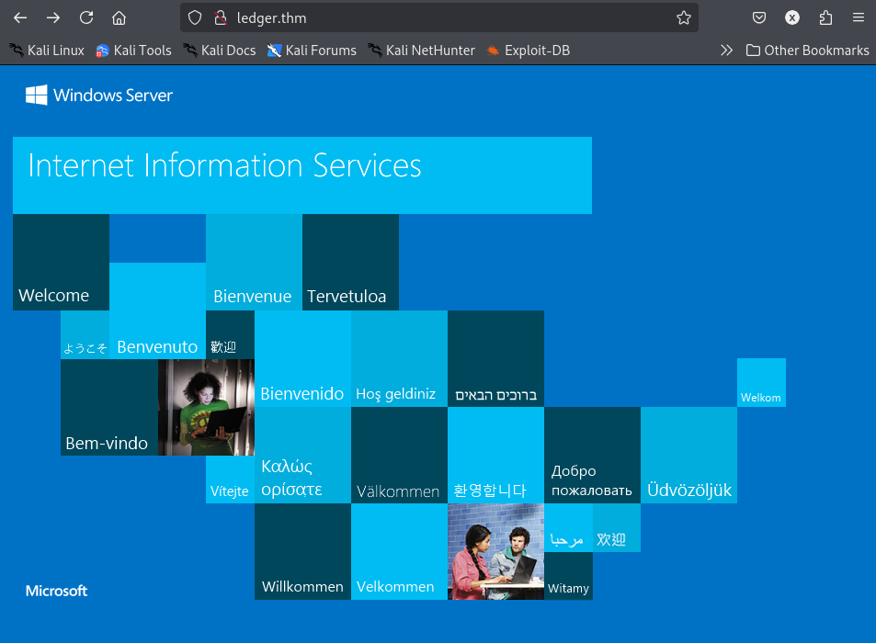Click the Hoş geldiniz tile
Image resolution: width=876 pixels, height=643 pixels.
(x=400, y=359)
